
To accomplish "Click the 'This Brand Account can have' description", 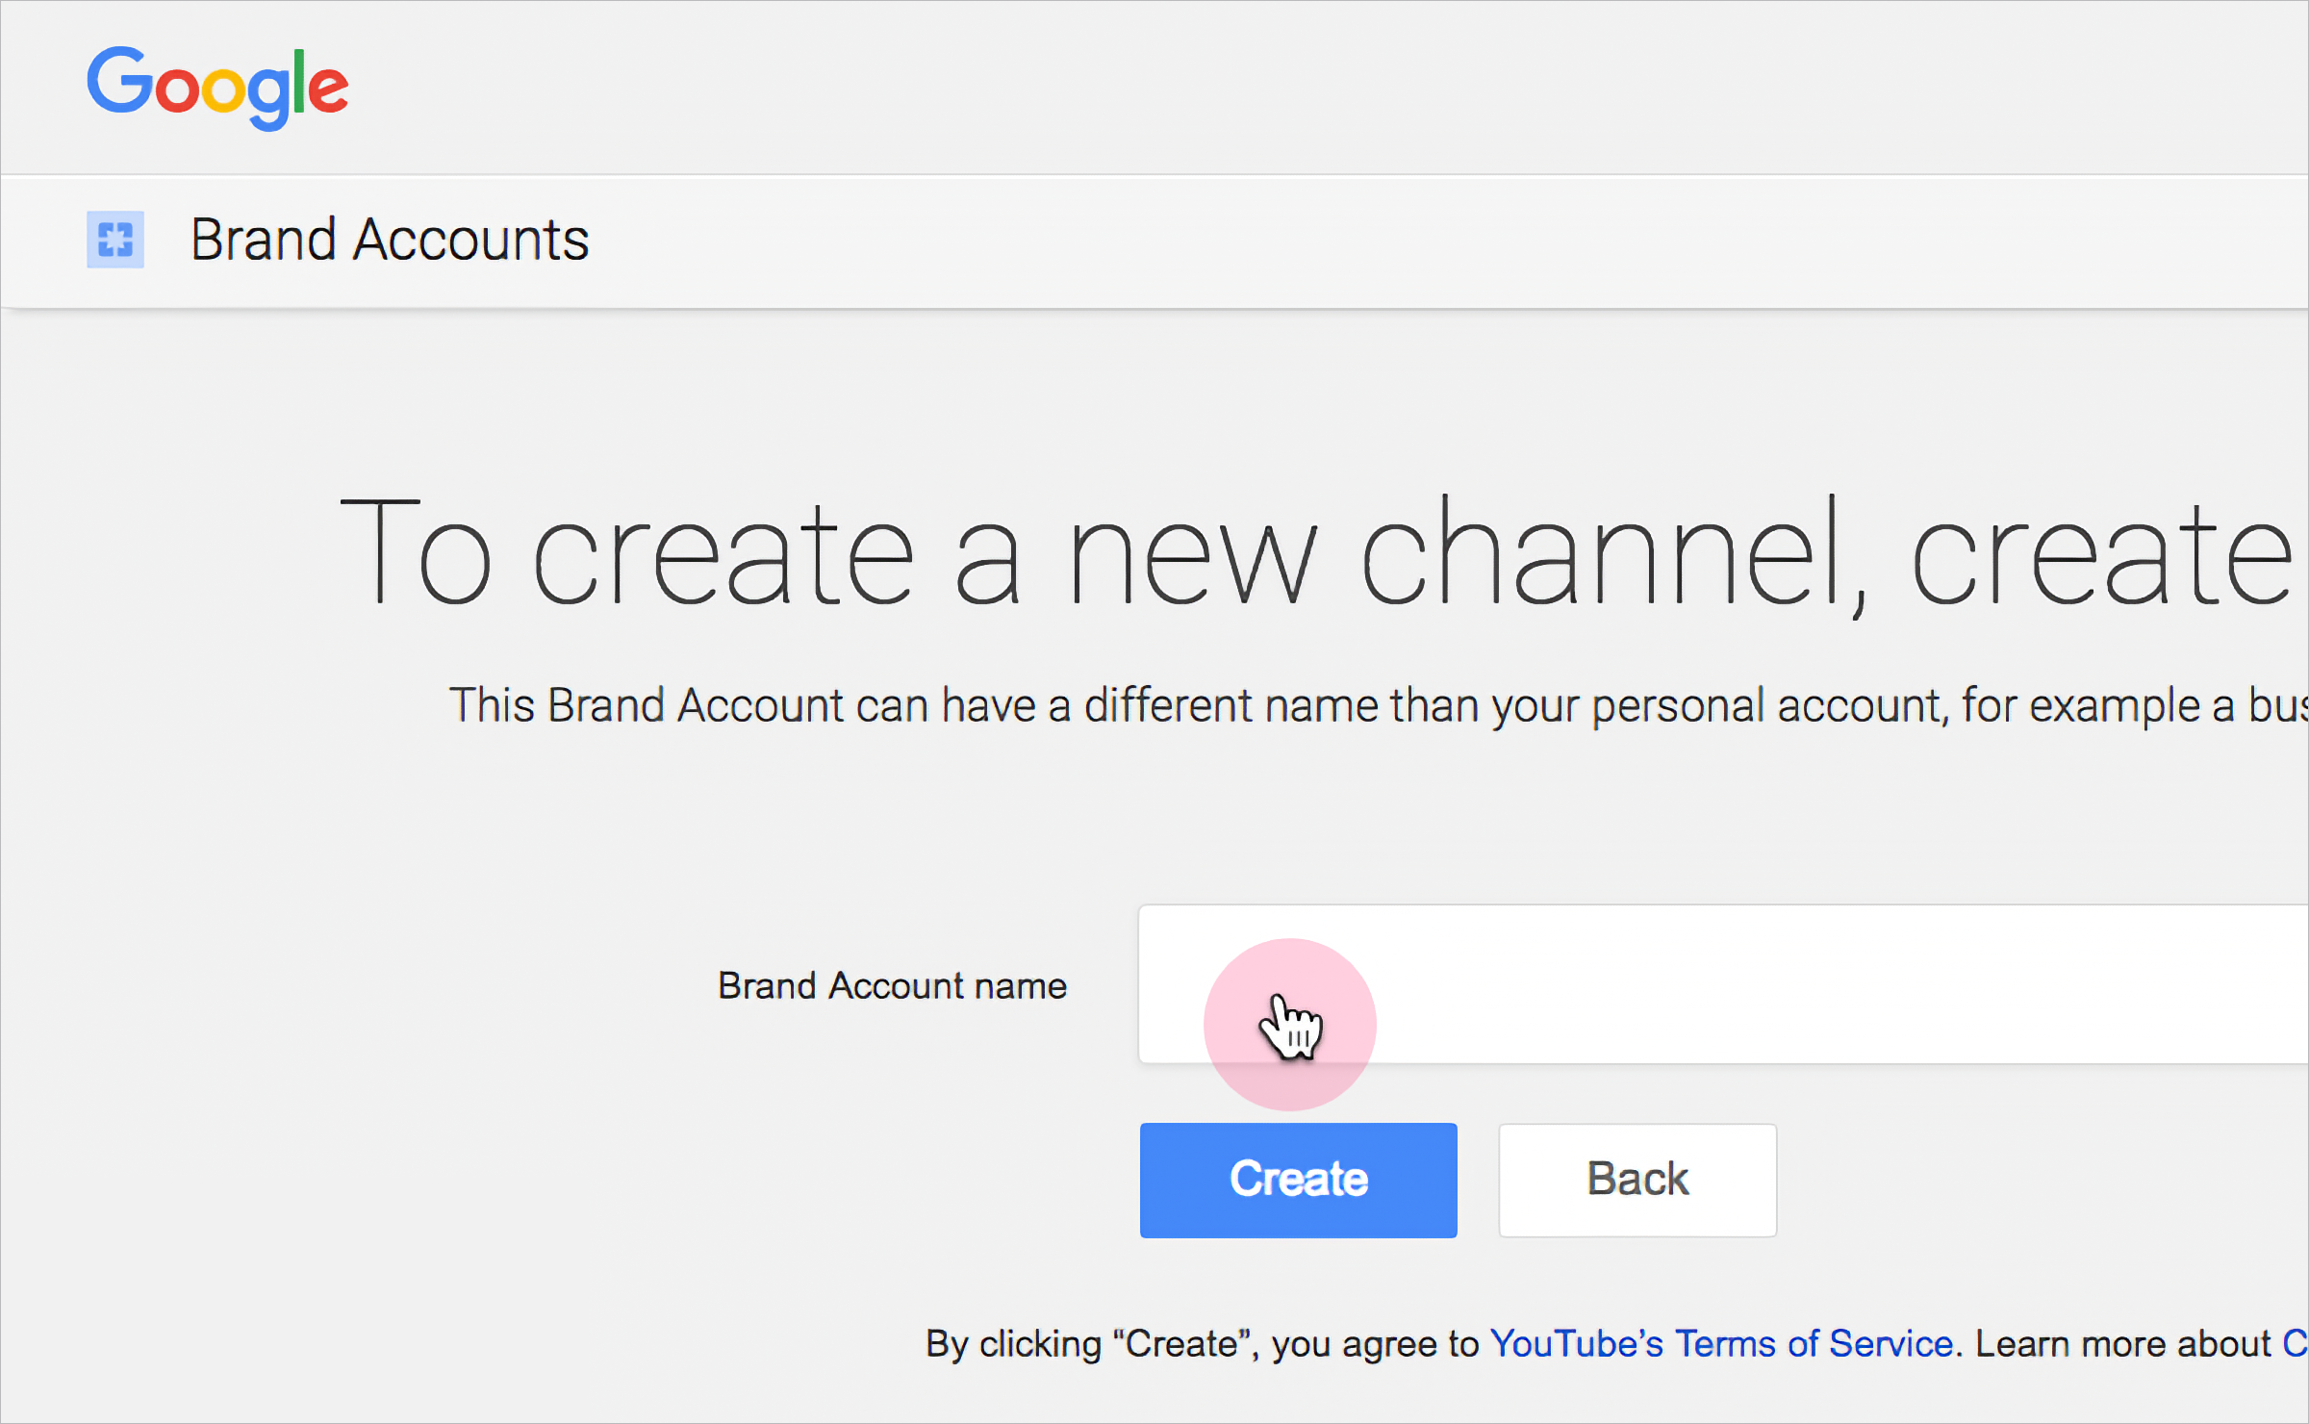I will (1378, 705).
